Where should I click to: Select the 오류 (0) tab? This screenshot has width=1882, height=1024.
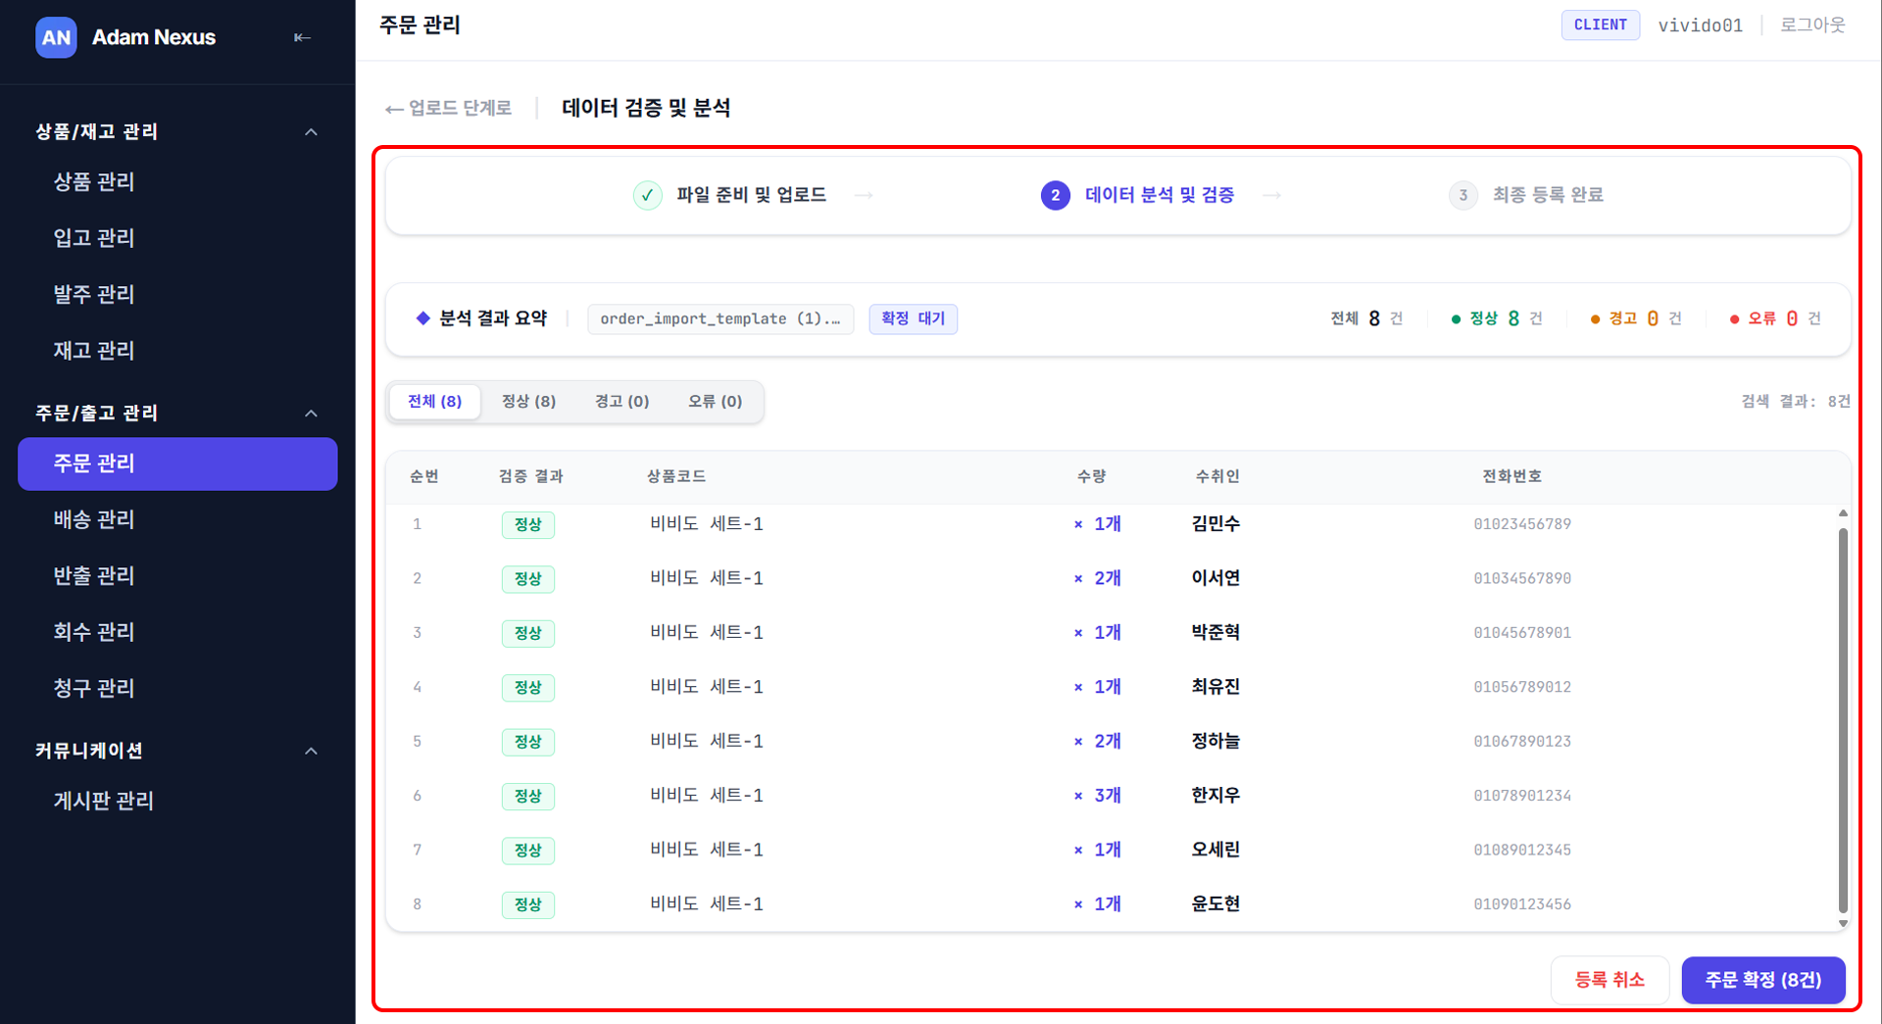[x=715, y=402]
